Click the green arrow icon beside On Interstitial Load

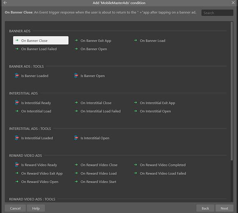pyautogui.click(x=17, y=111)
